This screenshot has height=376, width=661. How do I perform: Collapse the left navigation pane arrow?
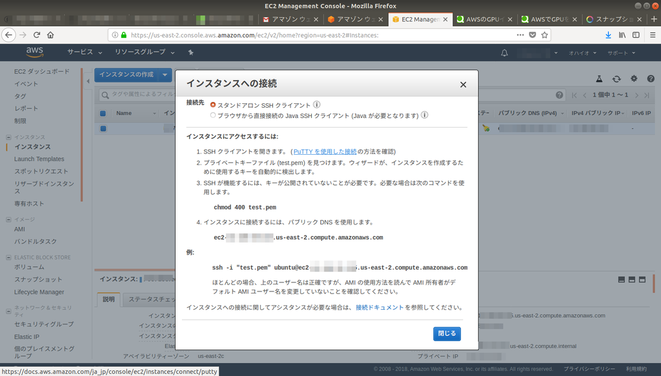coord(88,81)
